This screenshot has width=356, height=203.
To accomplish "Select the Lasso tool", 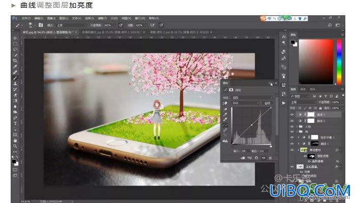I will click(15, 49).
